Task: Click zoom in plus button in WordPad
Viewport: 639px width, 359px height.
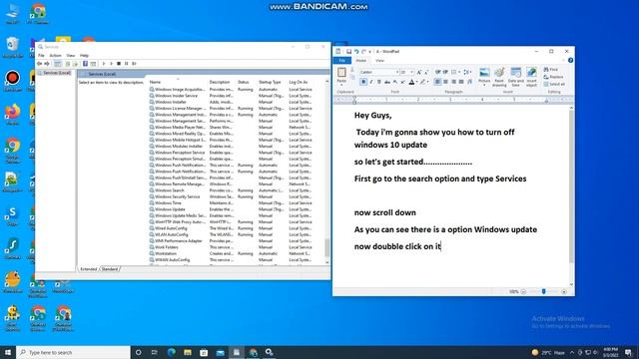Action: (x=564, y=291)
